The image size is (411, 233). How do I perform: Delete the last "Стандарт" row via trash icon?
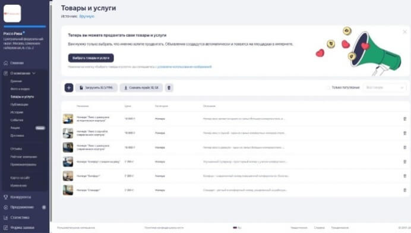click(x=404, y=190)
